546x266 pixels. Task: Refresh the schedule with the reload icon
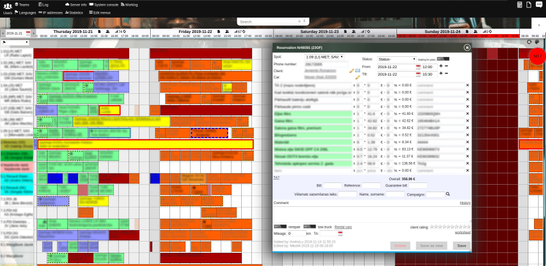pyautogui.click(x=530, y=42)
